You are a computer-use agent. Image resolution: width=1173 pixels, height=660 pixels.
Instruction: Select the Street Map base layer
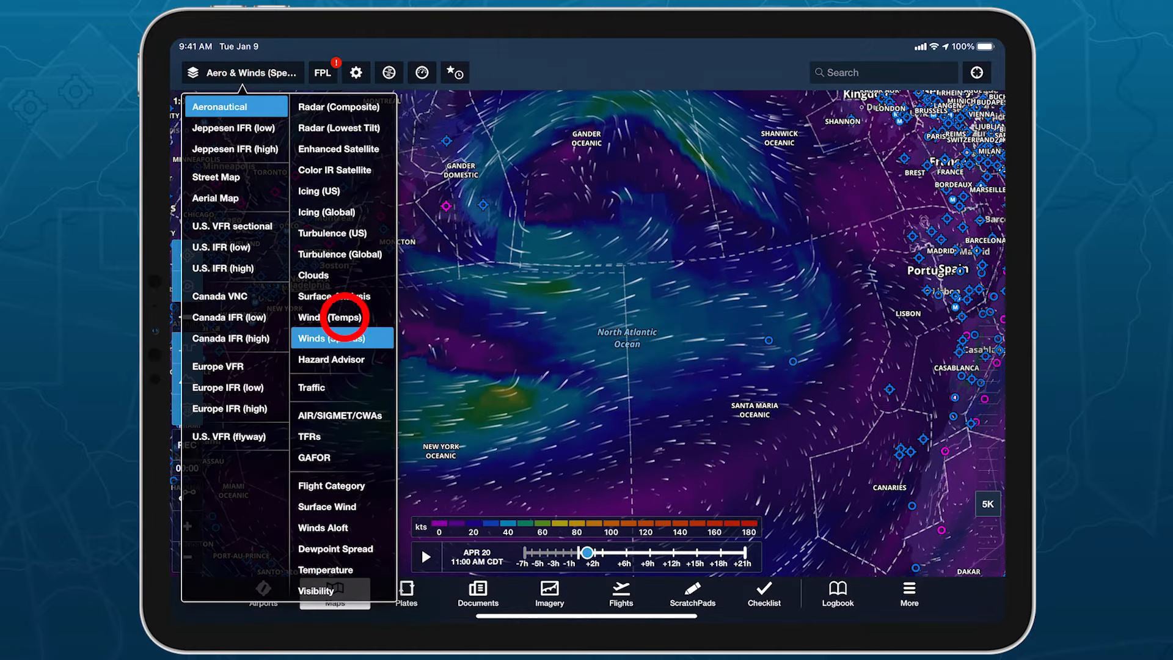click(216, 177)
